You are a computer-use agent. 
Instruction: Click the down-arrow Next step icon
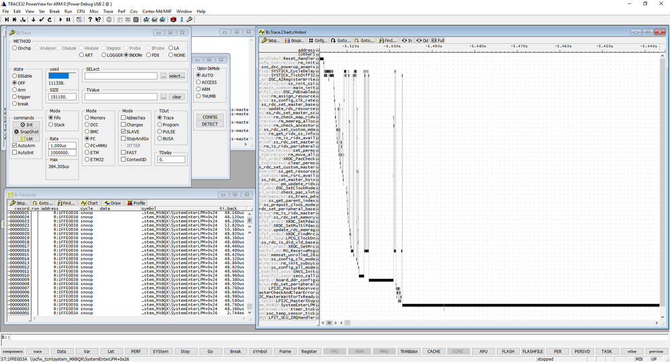(34, 19)
